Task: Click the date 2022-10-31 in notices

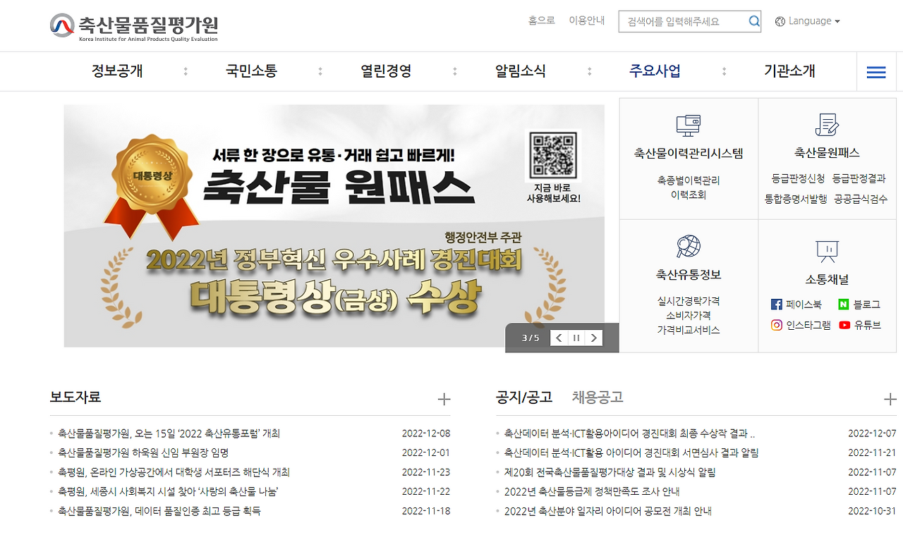Action: [873, 511]
